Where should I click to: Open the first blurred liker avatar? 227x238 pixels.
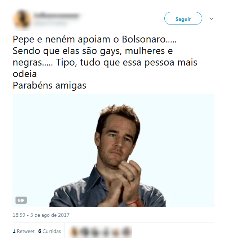tap(74, 232)
